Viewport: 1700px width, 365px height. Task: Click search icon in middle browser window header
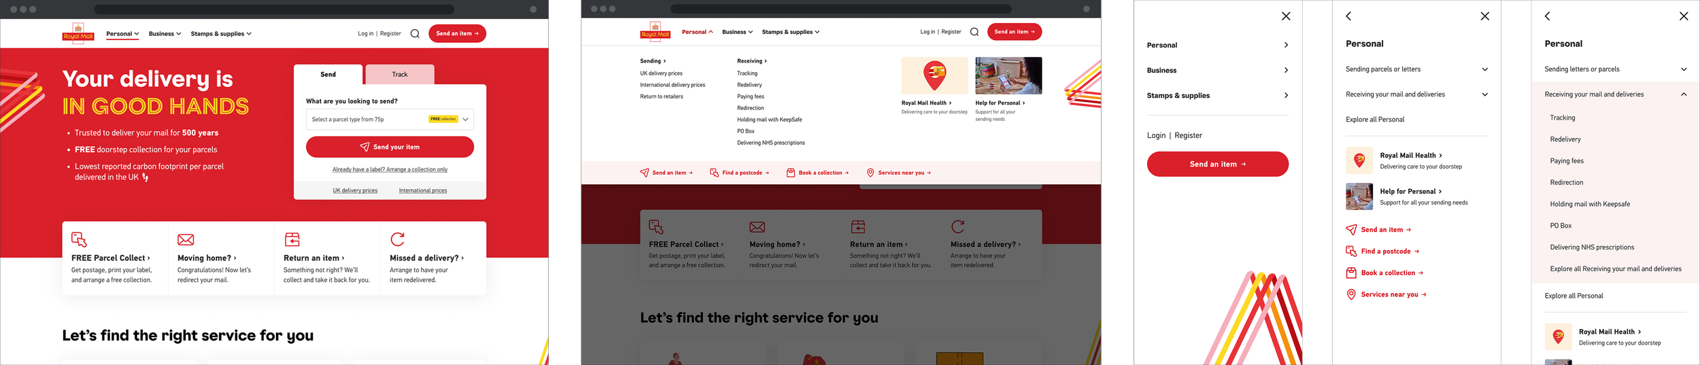tap(974, 32)
